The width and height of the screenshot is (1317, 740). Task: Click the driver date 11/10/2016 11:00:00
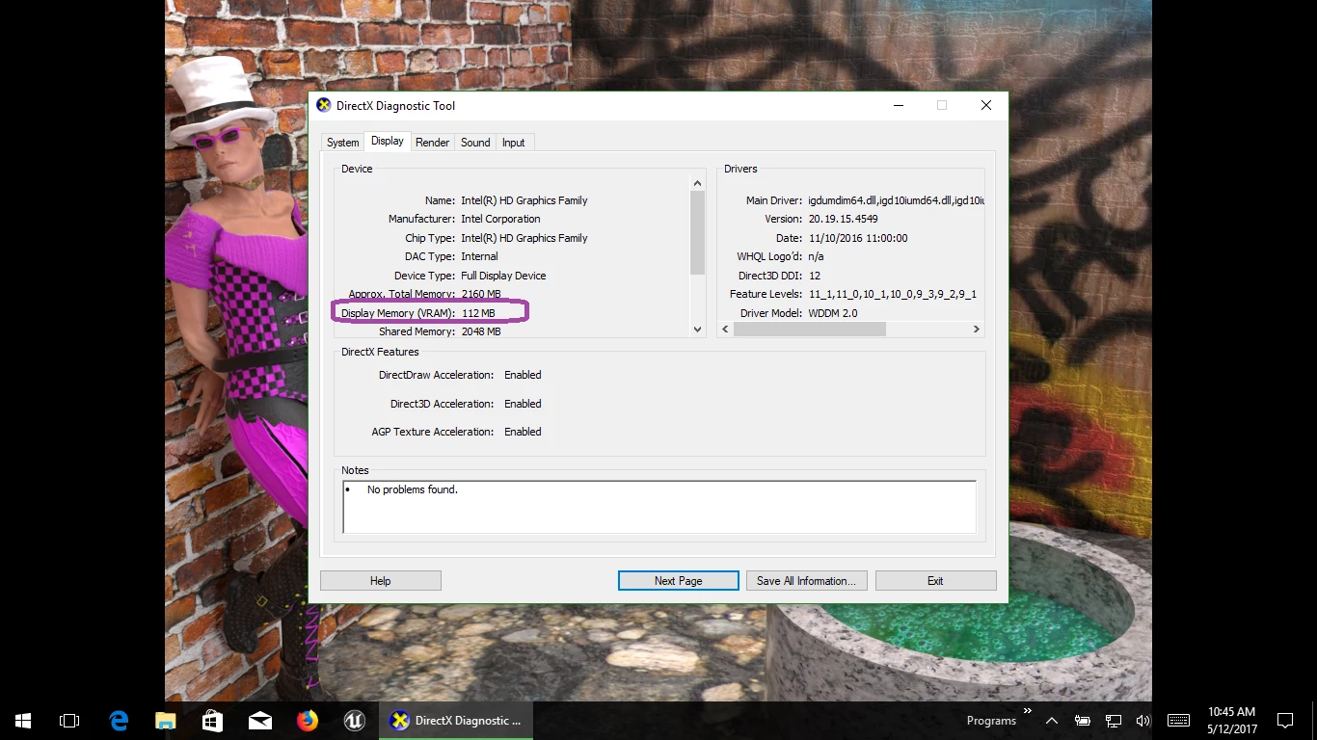858,238
